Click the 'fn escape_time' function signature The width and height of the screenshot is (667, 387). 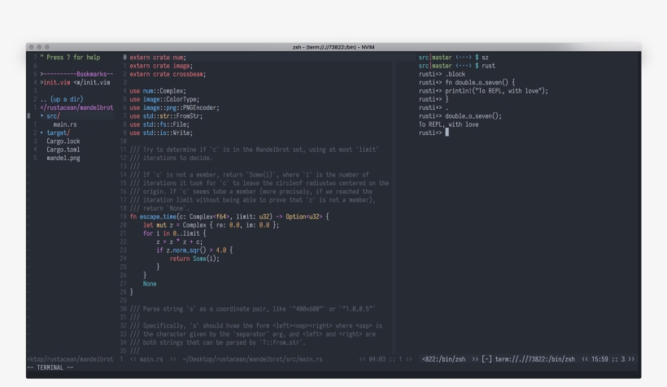tap(229, 216)
